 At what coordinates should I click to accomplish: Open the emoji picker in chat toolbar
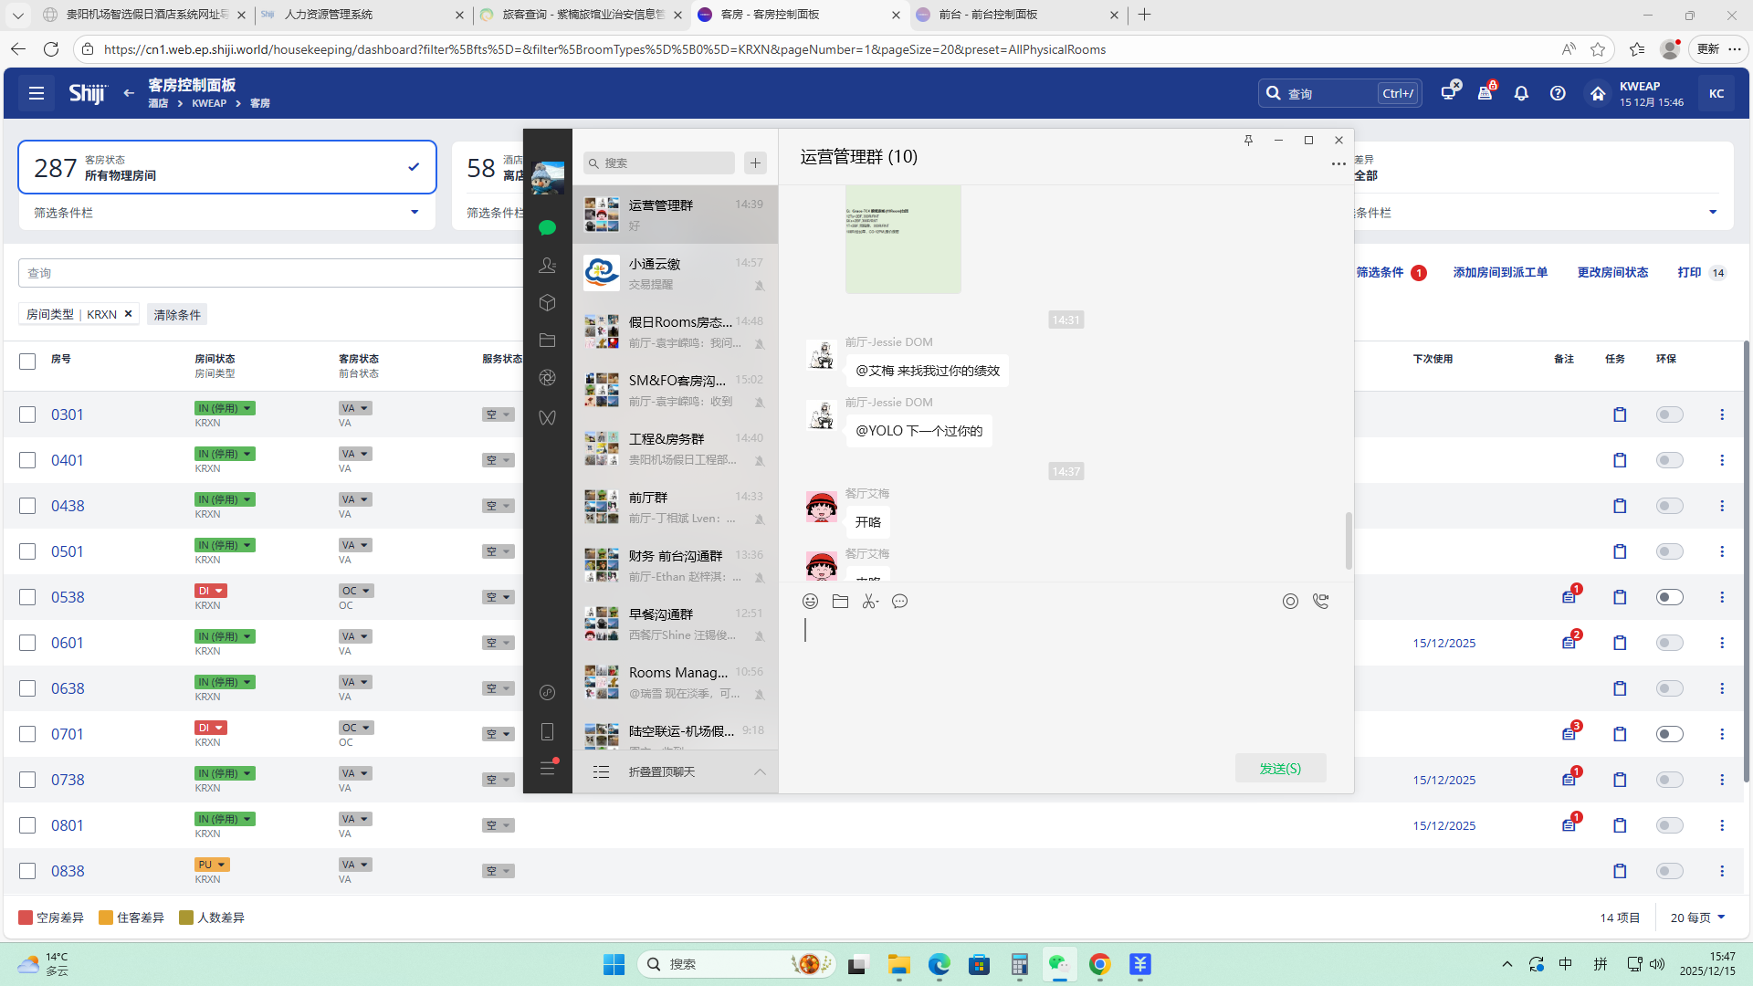810,601
